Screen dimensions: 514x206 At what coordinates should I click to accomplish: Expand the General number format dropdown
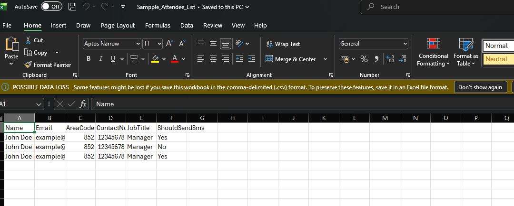(x=405, y=44)
